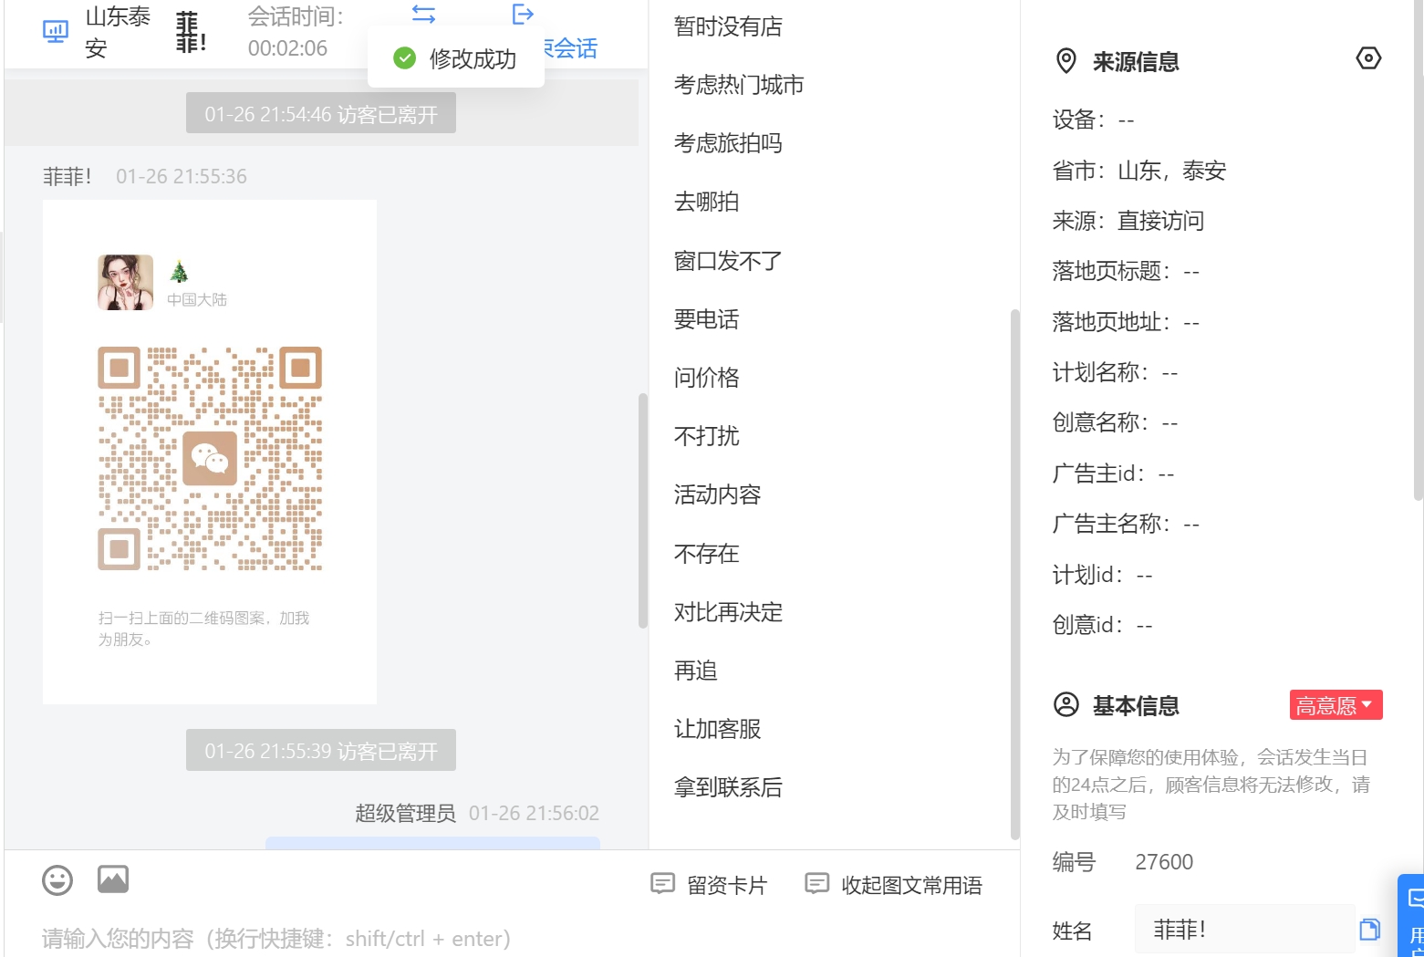Click the transfer conversation arrows icon

pos(423,15)
